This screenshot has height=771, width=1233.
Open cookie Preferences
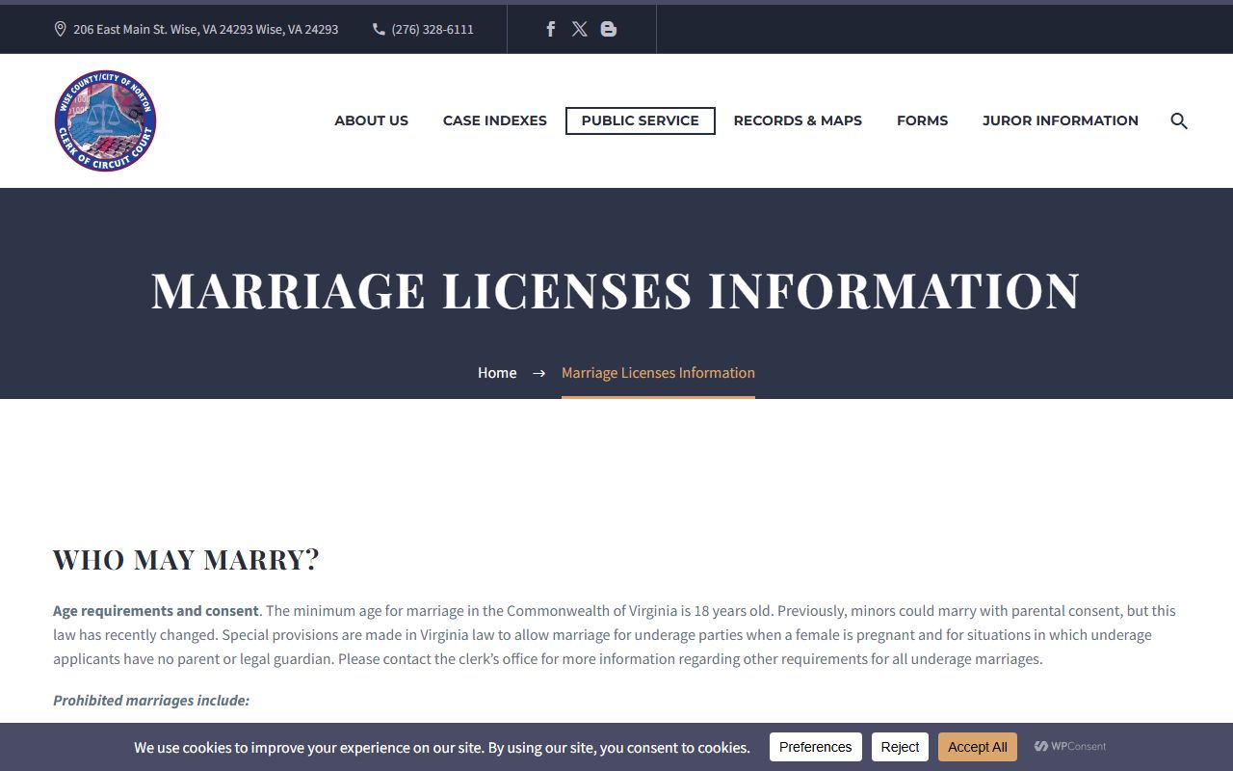pos(815,747)
